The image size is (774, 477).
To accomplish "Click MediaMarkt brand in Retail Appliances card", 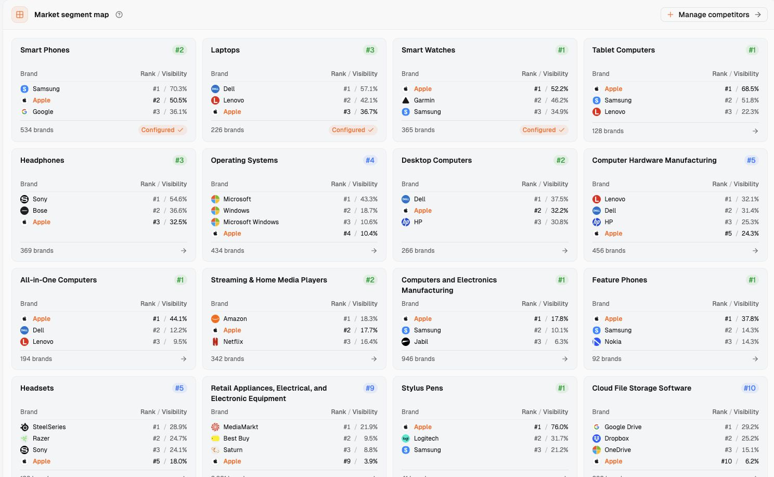I will [x=241, y=427].
